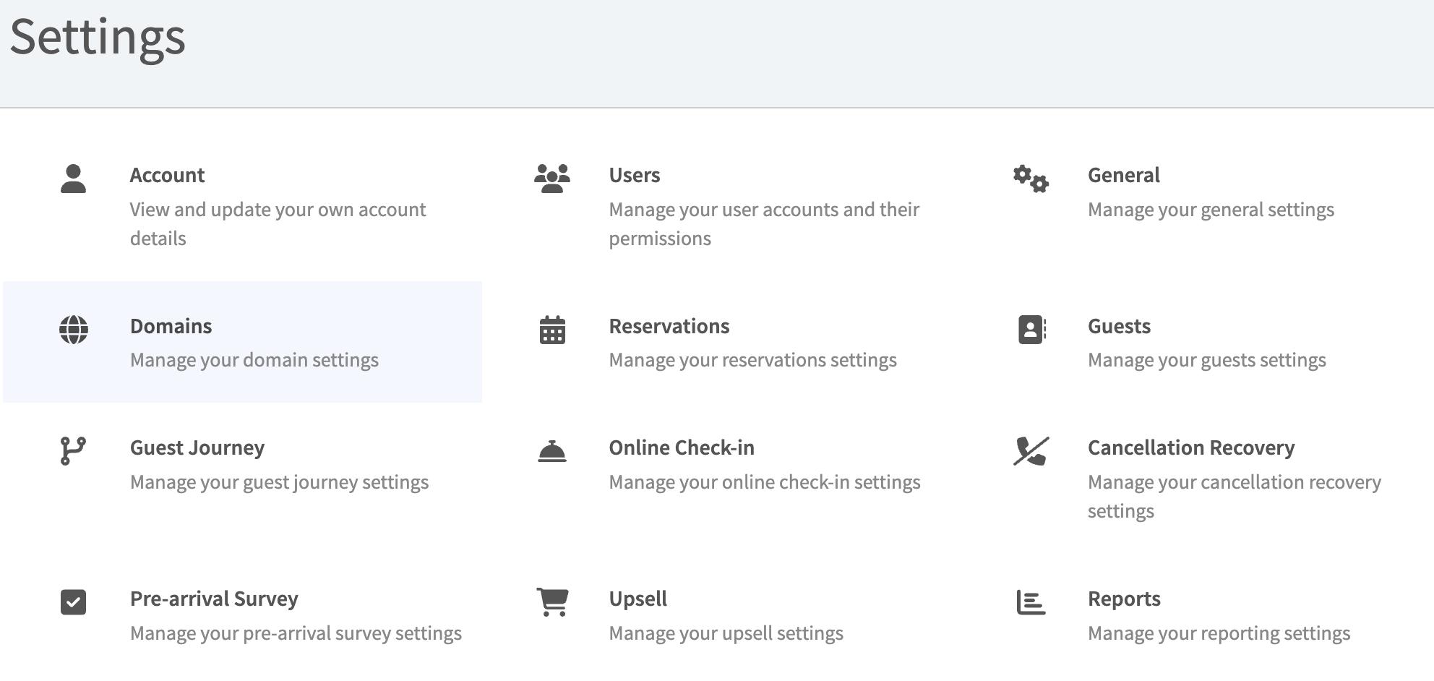This screenshot has width=1434, height=681.
Task: Click the Account person icon
Action: (x=73, y=179)
